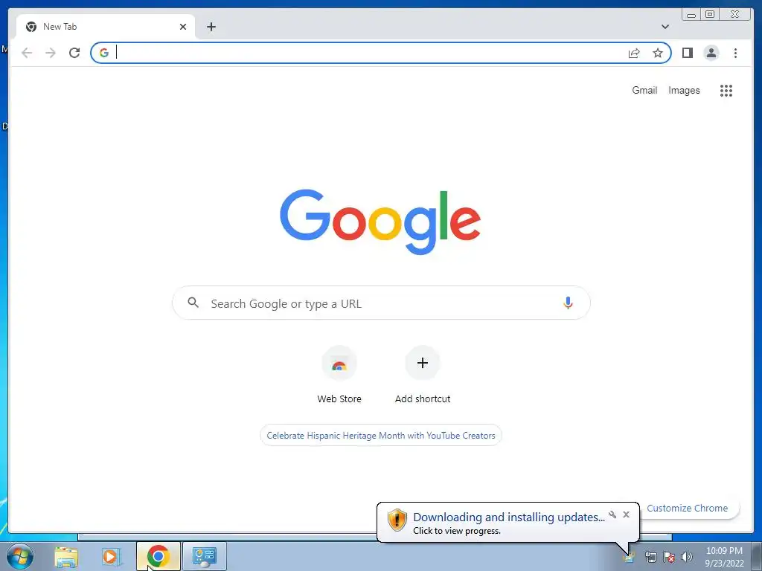Open the Web Store shortcut
Image resolution: width=762 pixels, height=571 pixels.
[339, 375]
